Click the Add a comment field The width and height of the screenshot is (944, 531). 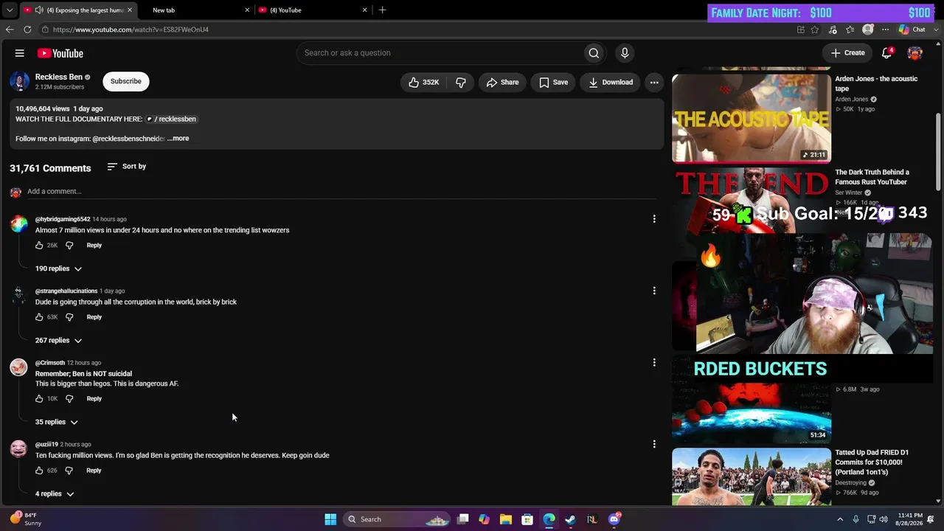pos(341,192)
